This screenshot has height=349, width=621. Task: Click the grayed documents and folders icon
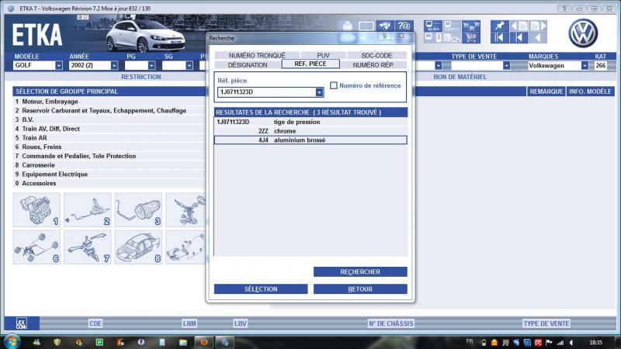(x=452, y=38)
